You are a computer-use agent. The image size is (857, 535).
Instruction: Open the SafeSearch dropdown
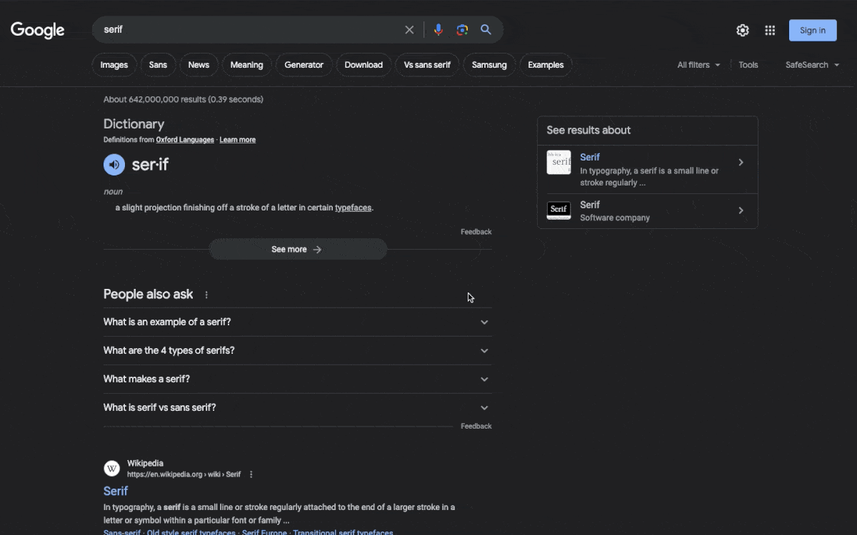(x=812, y=65)
